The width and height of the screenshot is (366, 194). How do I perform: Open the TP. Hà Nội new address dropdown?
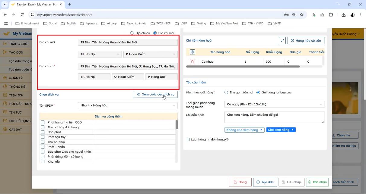click(x=99, y=54)
